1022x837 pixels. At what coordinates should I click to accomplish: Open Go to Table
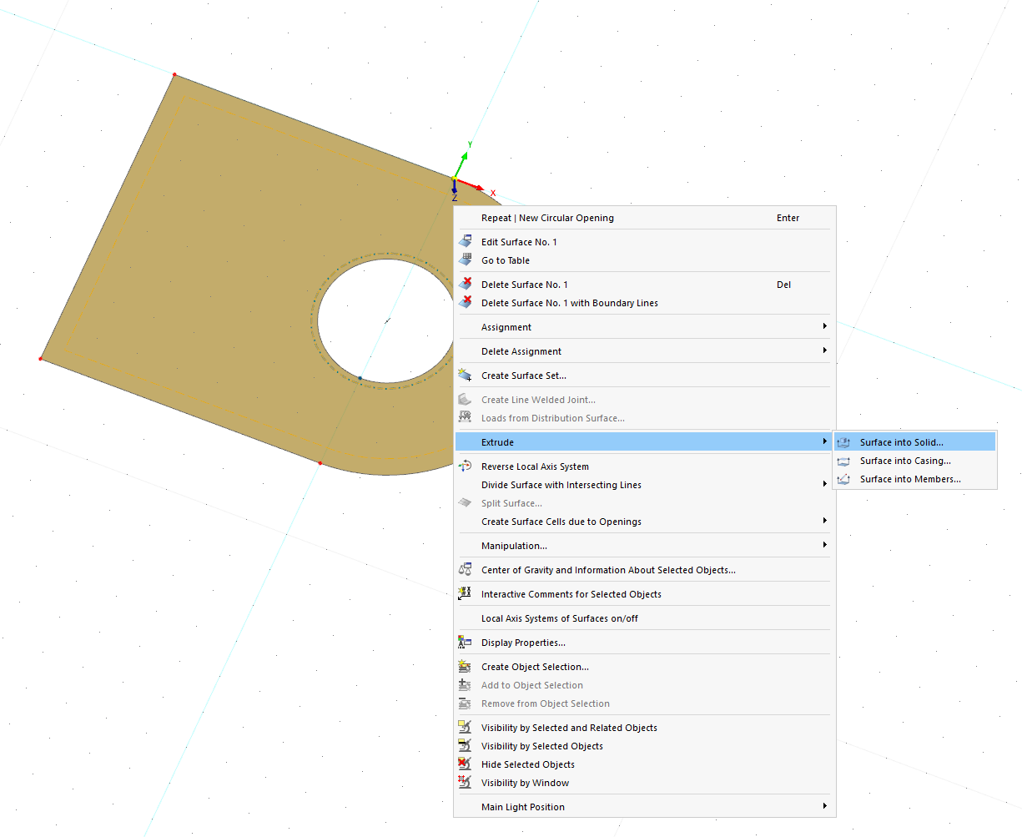pos(505,260)
